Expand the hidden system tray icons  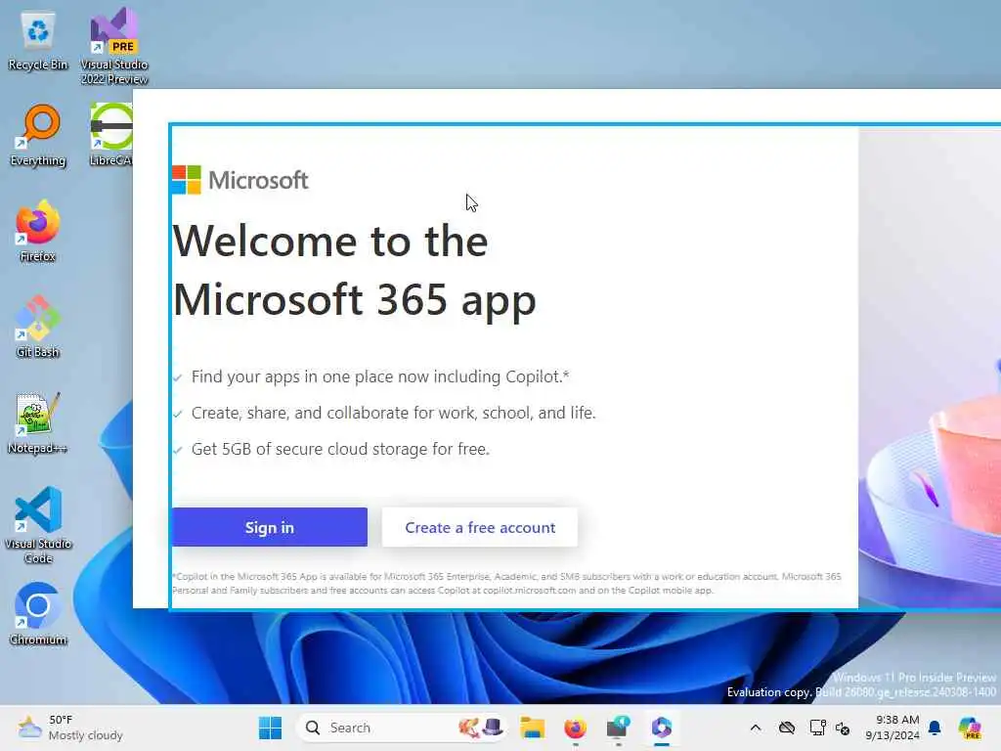(x=756, y=728)
